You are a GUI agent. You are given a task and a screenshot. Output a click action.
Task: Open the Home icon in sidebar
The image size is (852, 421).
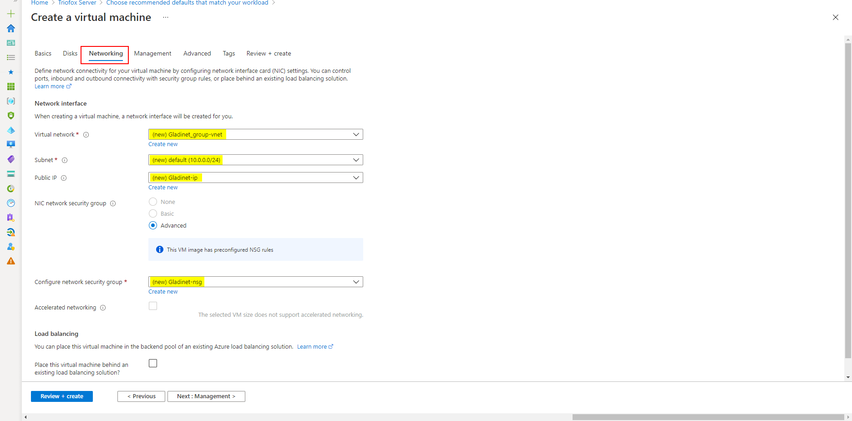(11, 28)
